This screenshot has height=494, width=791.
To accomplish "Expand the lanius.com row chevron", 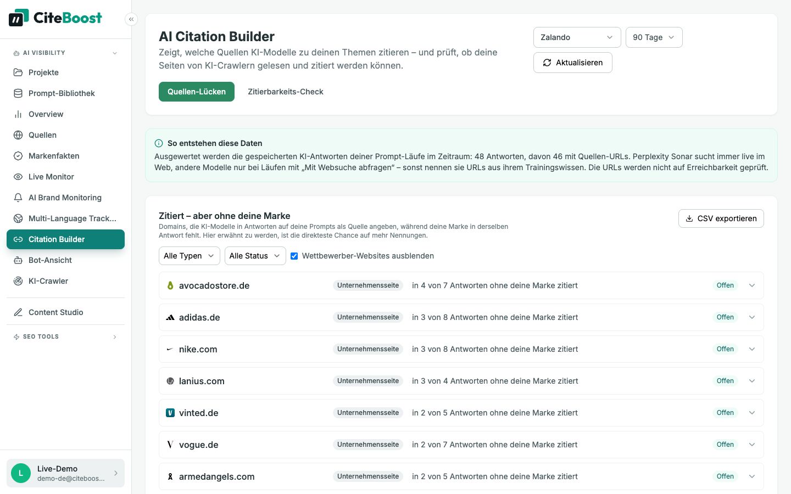I will [752, 381].
